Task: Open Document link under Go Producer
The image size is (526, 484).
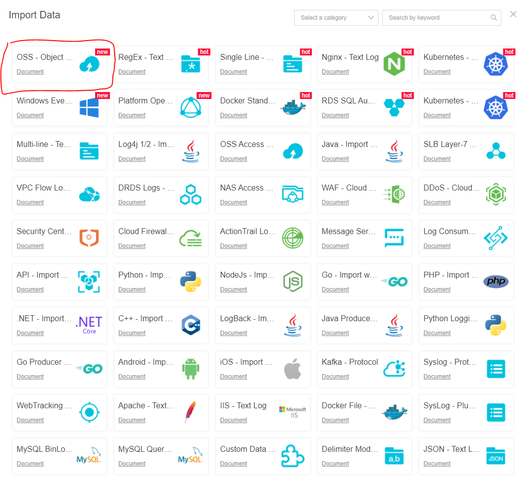Action: click(x=30, y=377)
